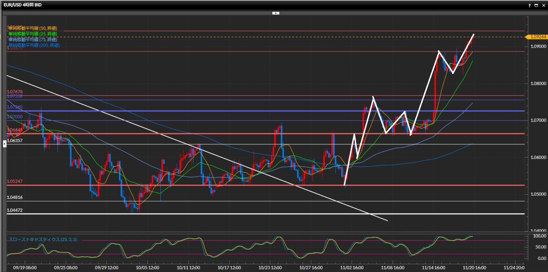Viewport: 548px width, 272px height.
Task: Expand the left side panel arrow
Action: pos(5,144)
